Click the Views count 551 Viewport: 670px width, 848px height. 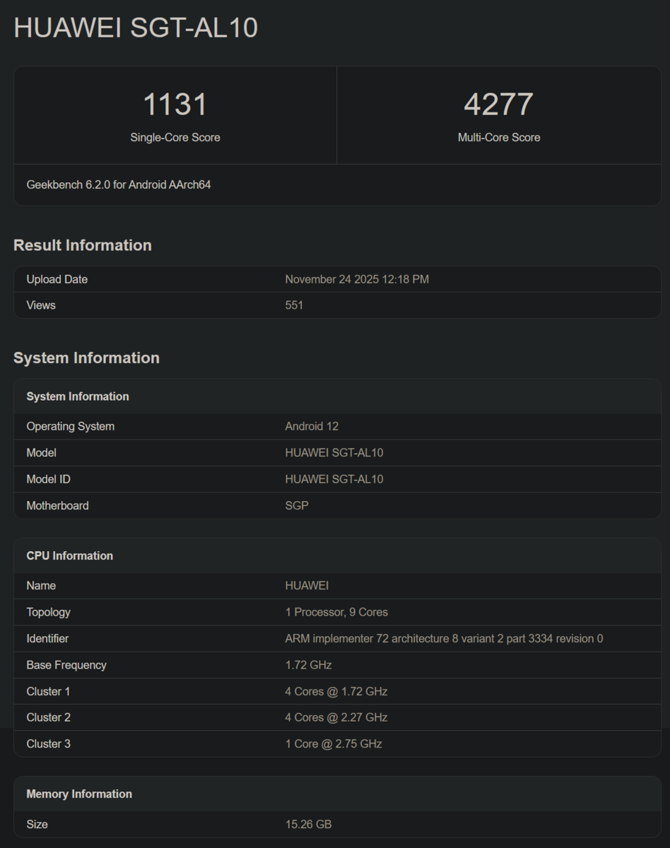point(294,305)
